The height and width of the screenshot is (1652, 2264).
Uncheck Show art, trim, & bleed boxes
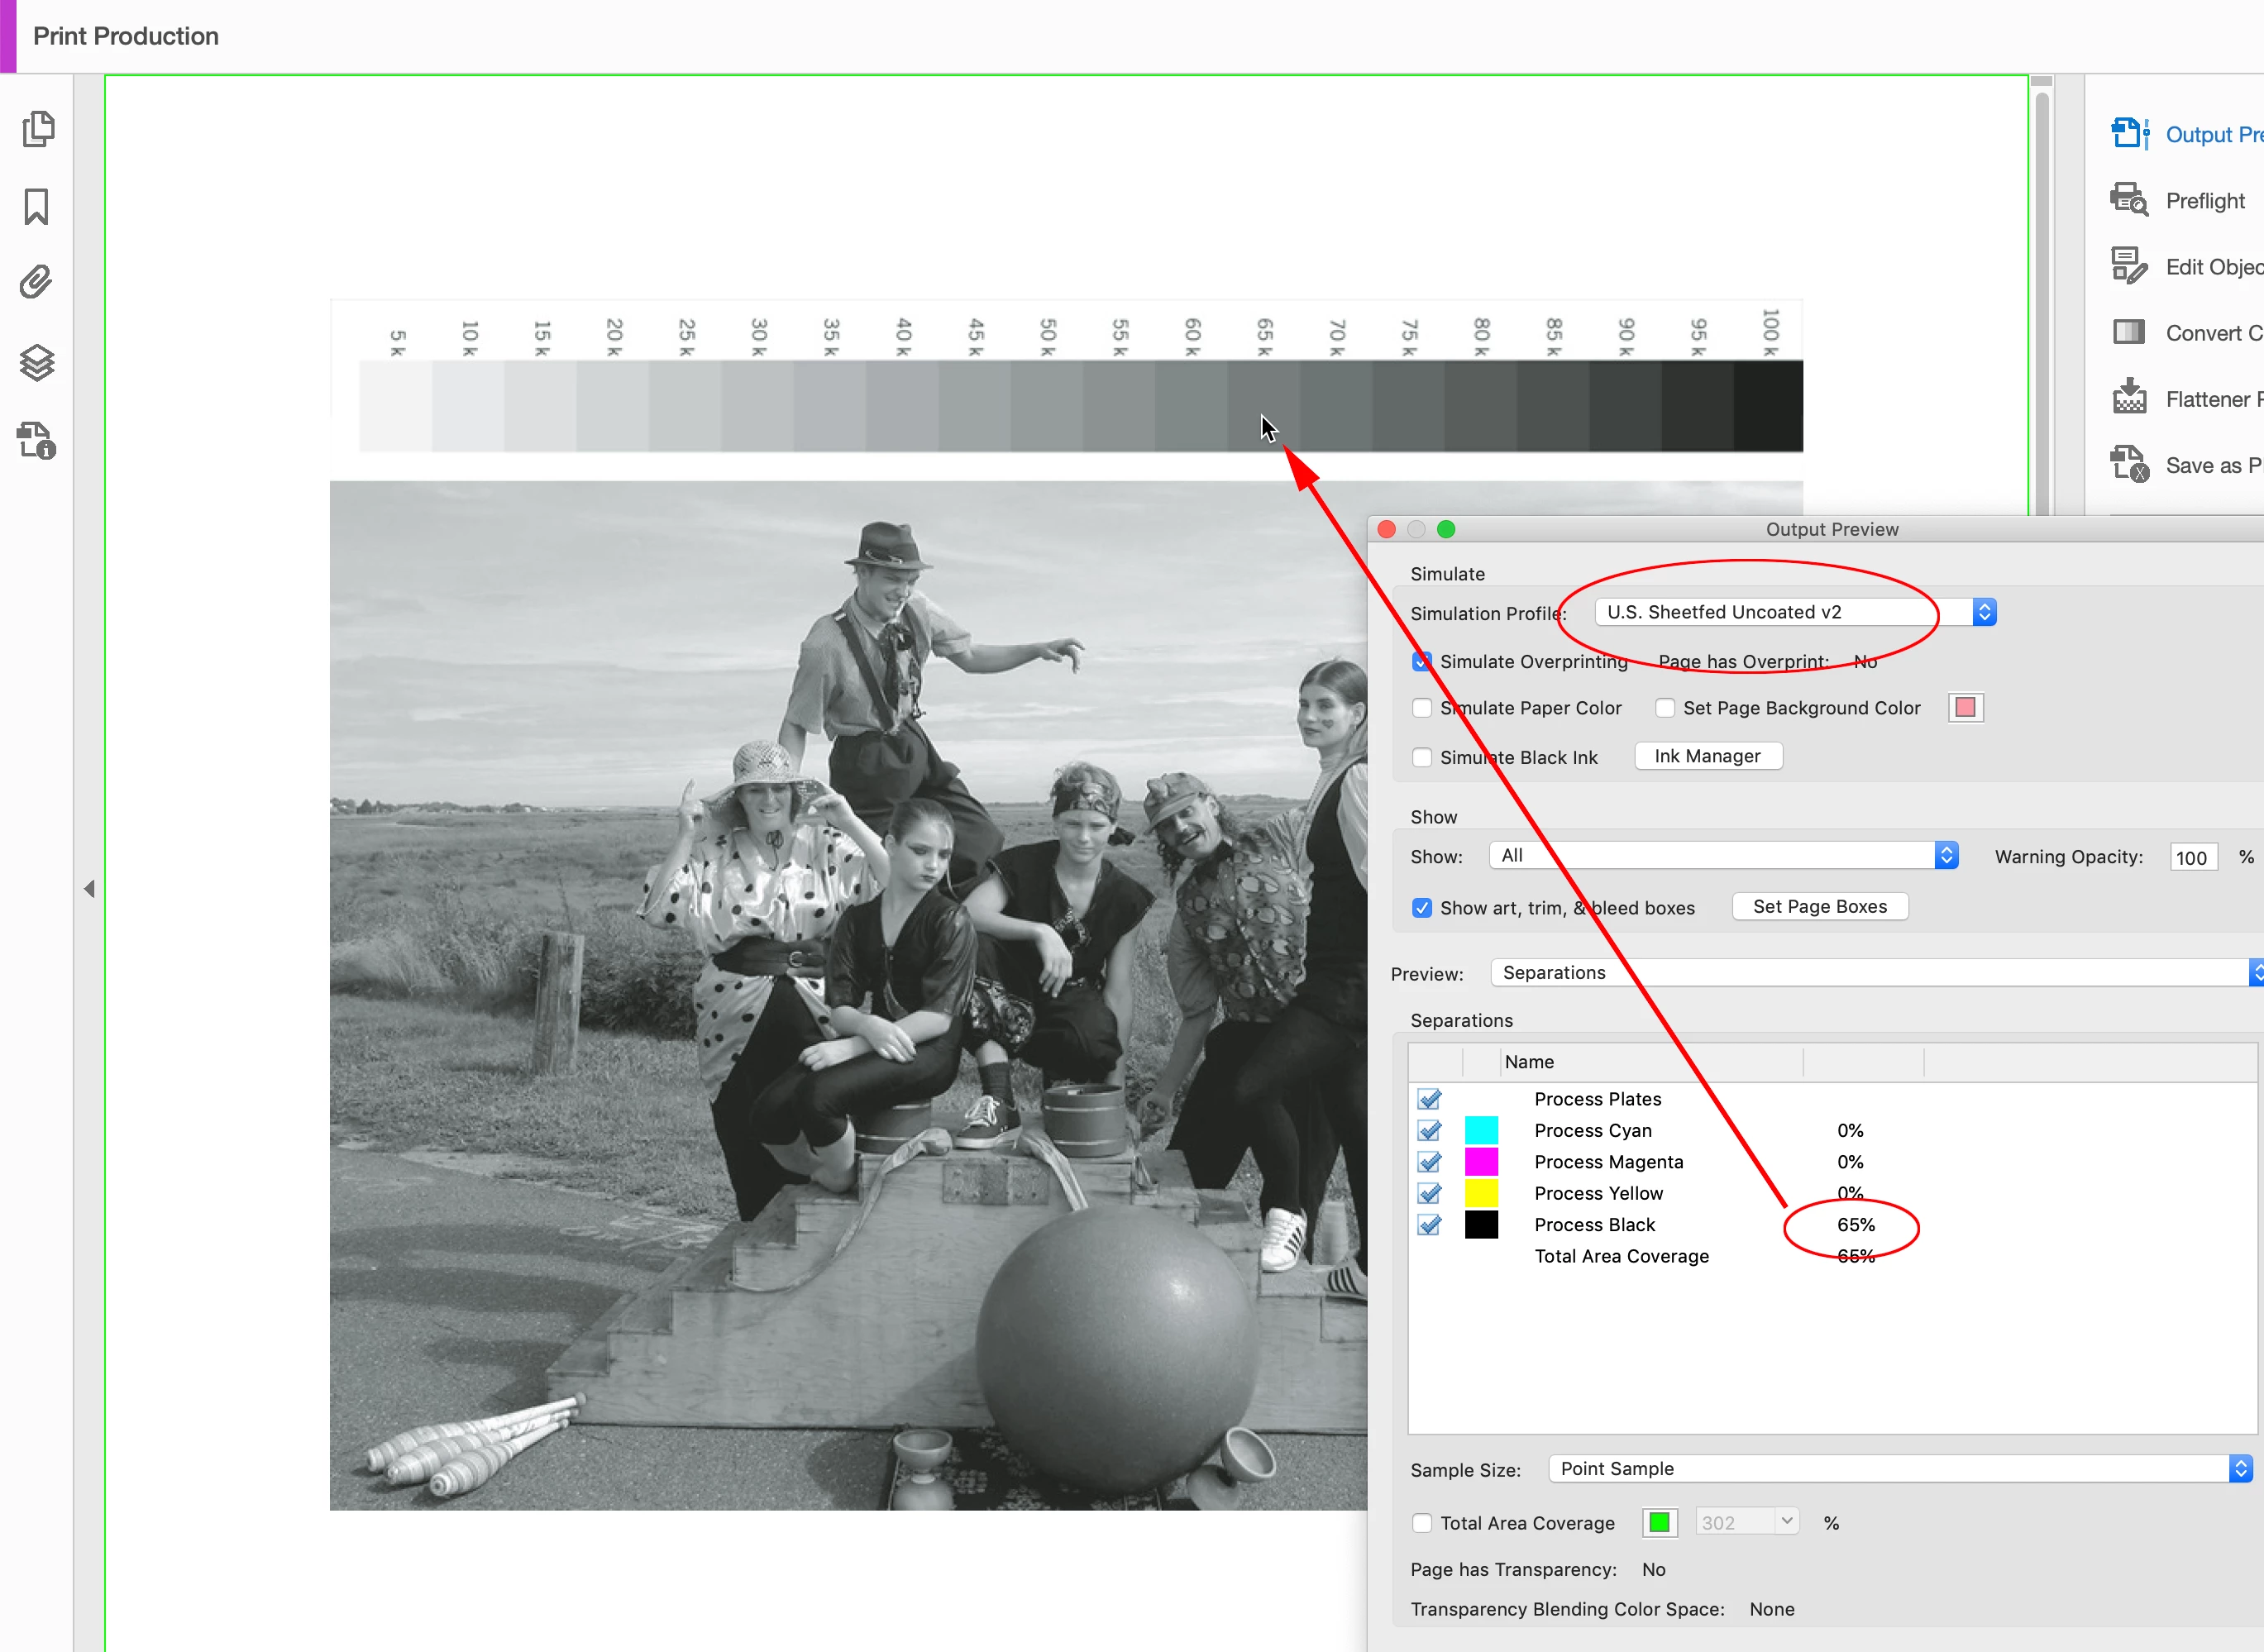(1422, 908)
